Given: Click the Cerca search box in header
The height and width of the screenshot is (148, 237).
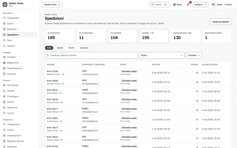Looking at the screenshot, I should point(160,4).
